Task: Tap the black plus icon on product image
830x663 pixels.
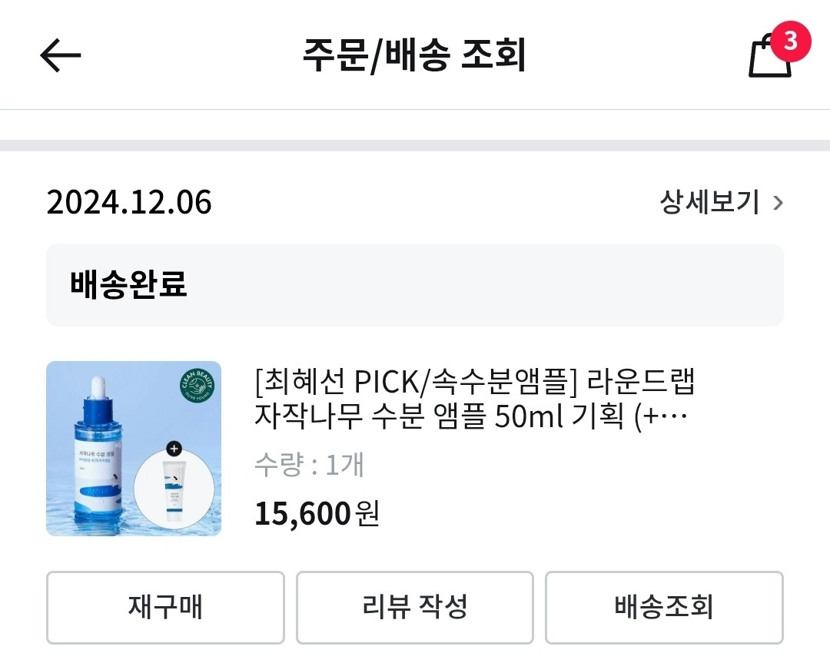Action: pos(174,448)
